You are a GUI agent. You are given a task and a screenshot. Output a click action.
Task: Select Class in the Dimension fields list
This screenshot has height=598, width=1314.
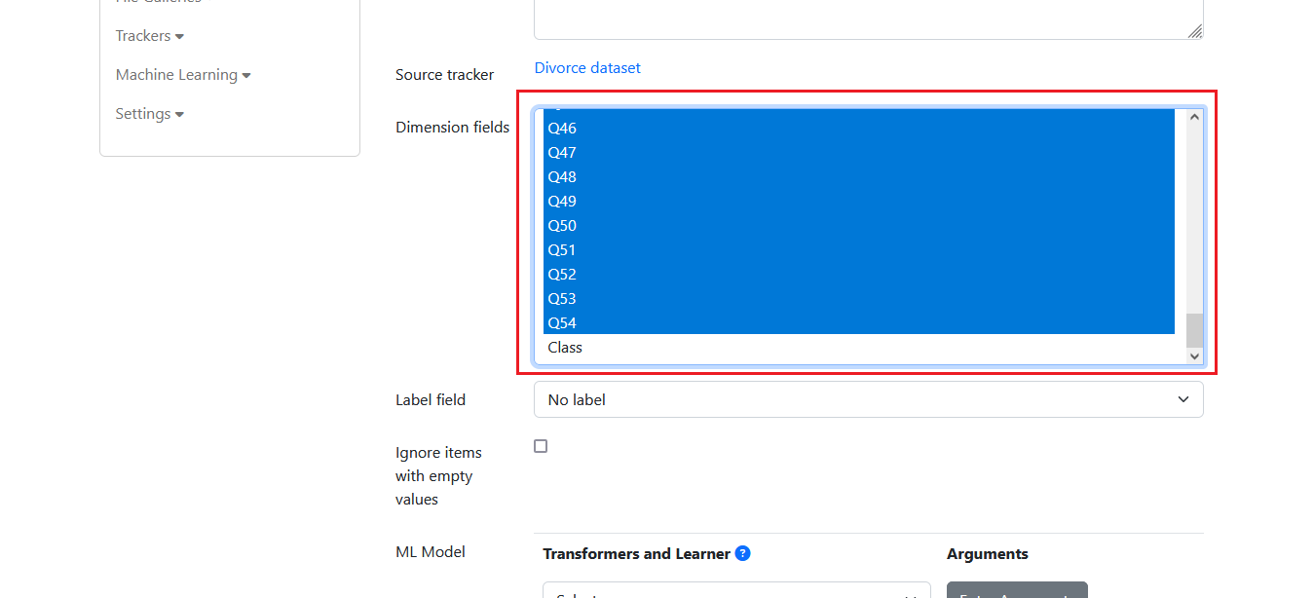coord(858,347)
